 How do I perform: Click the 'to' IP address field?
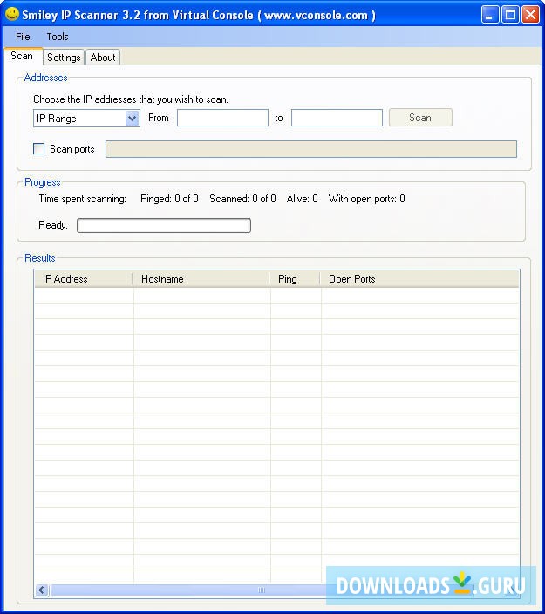[x=337, y=118]
